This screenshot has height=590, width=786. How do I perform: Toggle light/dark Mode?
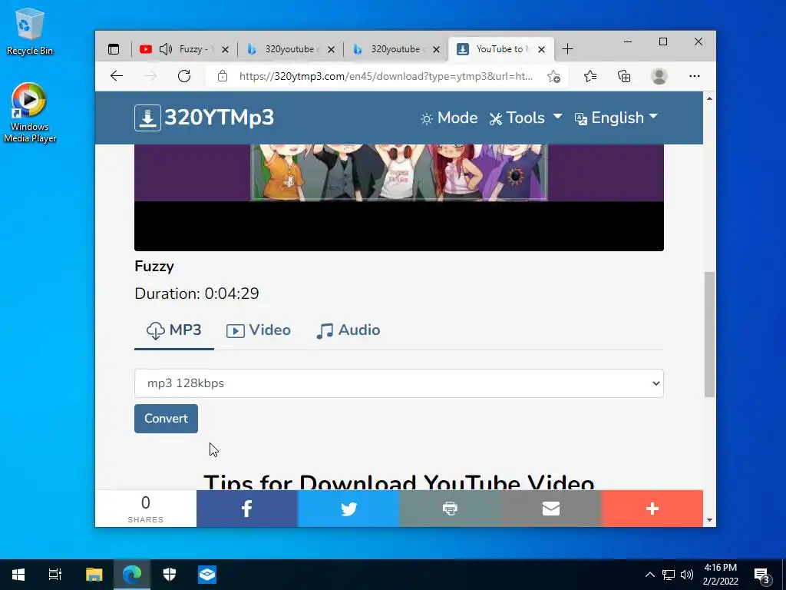click(449, 118)
